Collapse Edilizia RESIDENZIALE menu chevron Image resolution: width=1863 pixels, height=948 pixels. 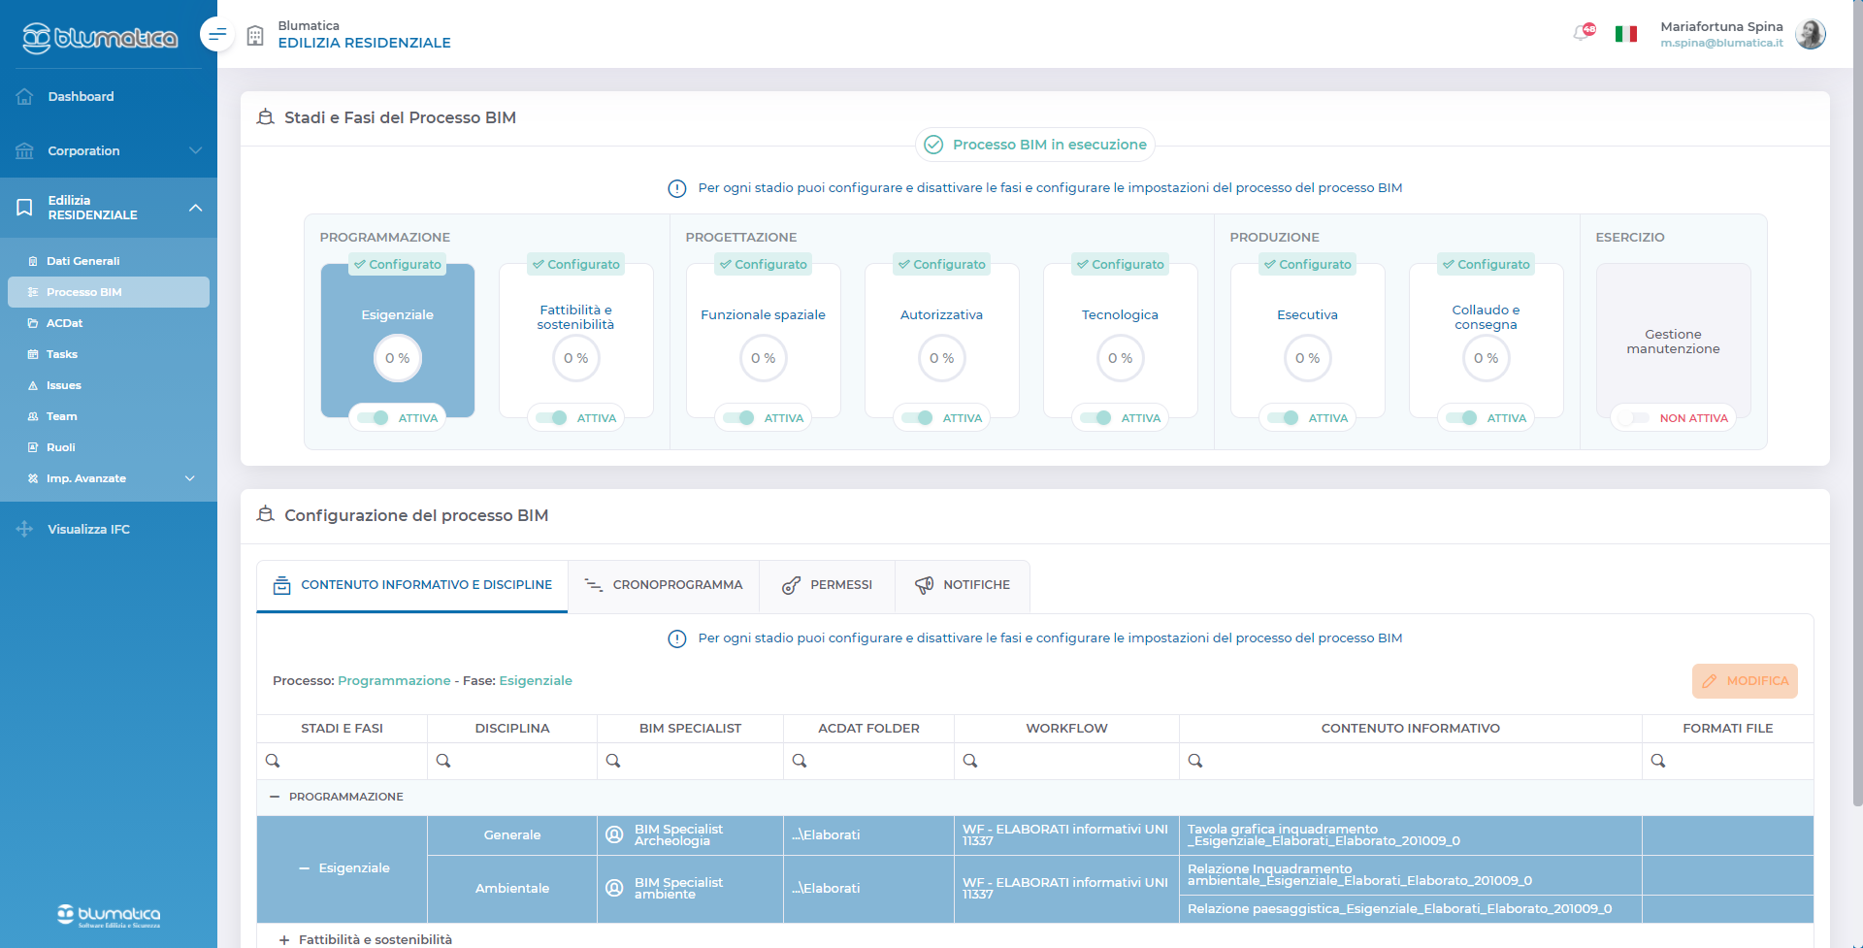point(195,208)
